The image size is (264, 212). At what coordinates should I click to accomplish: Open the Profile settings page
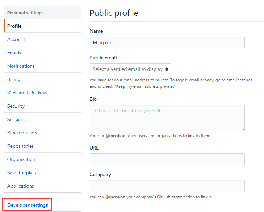click(x=43, y=26)
